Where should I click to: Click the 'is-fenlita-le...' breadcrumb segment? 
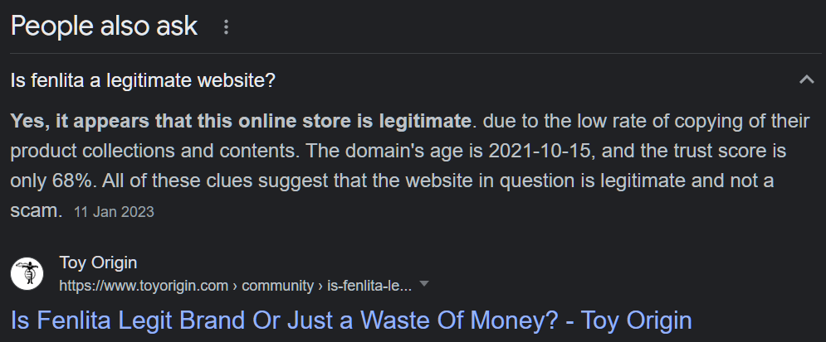[371, 286]
